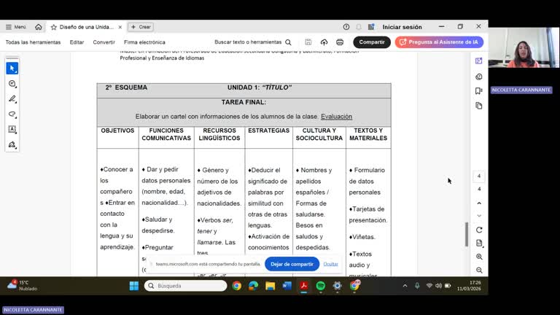Click the Compartir button

(x=372, y=42)
